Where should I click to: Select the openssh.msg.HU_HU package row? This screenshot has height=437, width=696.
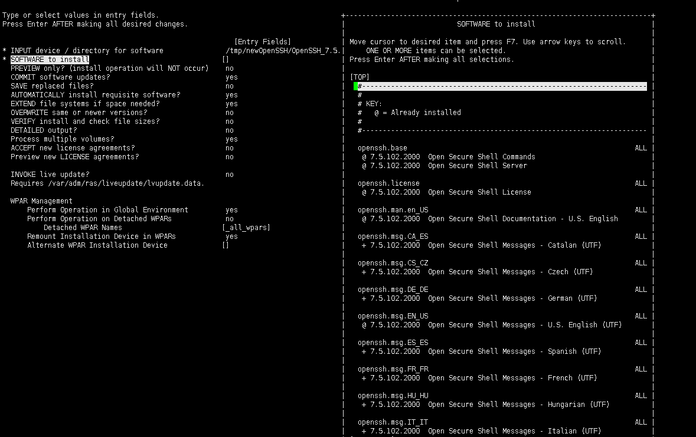pos(393,396)
